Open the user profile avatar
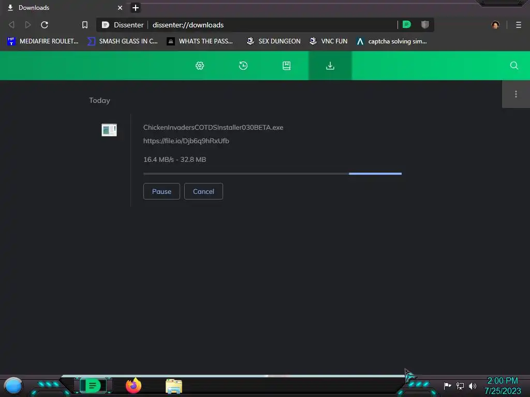This screenshot has height=397, width=530. 495,25
